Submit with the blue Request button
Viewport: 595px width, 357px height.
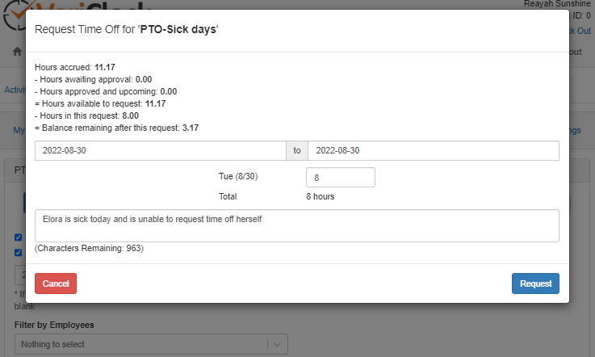(535, 283)
